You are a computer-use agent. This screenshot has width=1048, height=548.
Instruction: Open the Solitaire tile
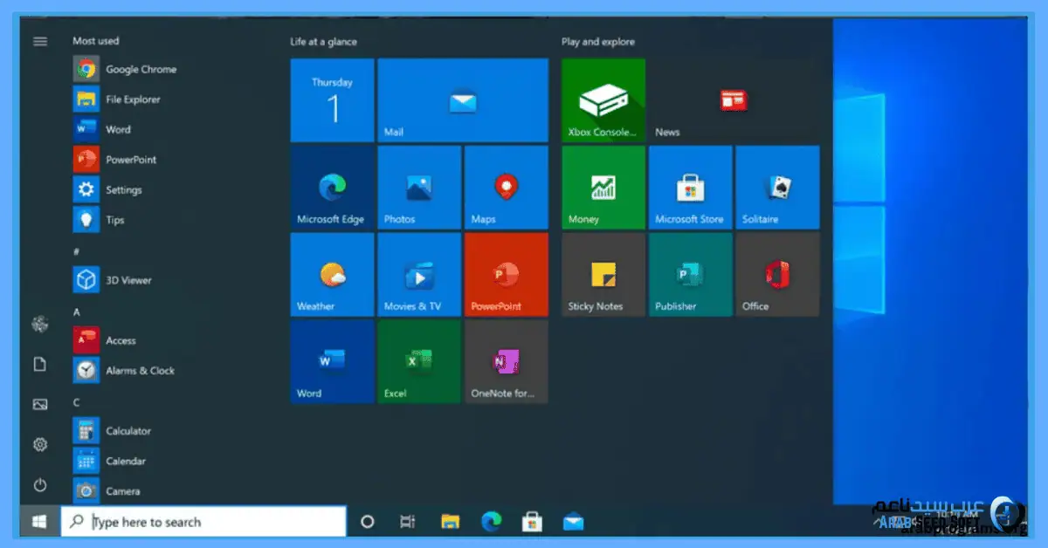[x=777, y=188]
